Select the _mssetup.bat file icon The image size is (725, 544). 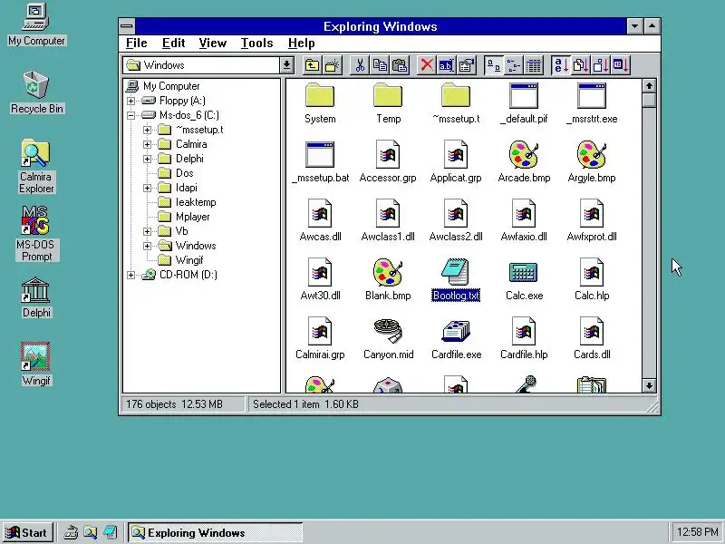pyautogui.click(x=320, y=154)
